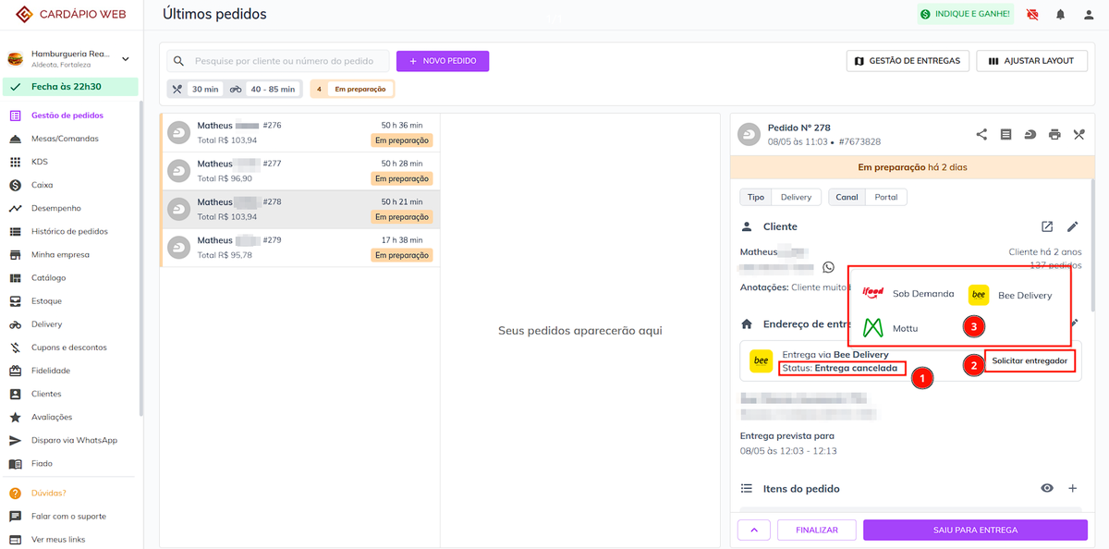
Task: Expand the purple chevron-up button
Action: 754,530
